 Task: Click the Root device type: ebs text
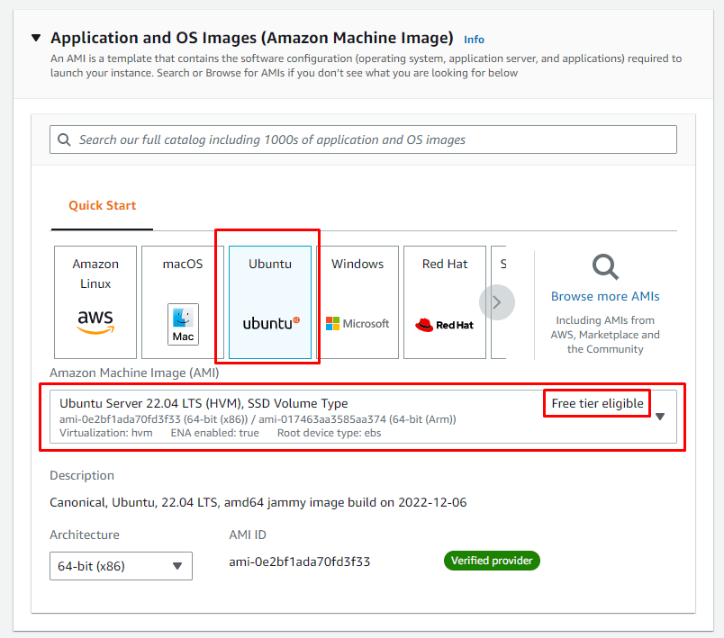[x=329, y=433]
